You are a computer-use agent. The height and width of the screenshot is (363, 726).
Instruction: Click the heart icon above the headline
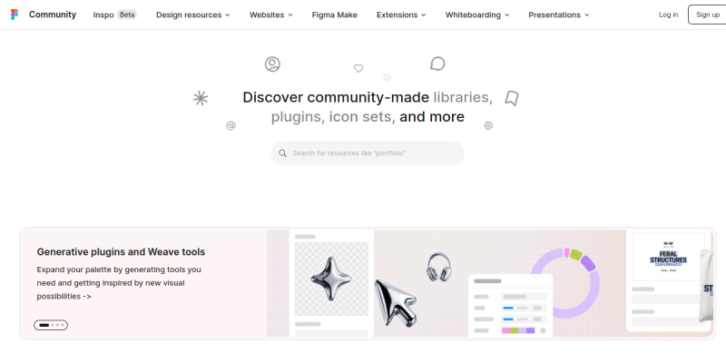tap(358, 69)
